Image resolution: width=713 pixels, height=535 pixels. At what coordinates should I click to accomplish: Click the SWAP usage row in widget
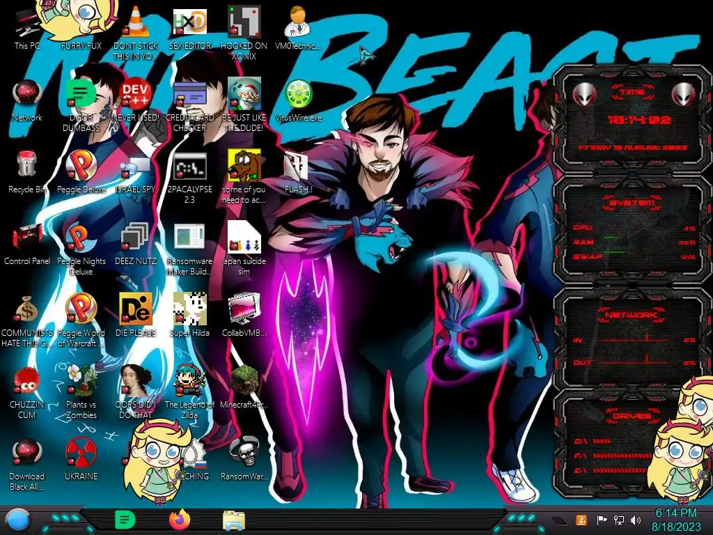coord(635,256)
